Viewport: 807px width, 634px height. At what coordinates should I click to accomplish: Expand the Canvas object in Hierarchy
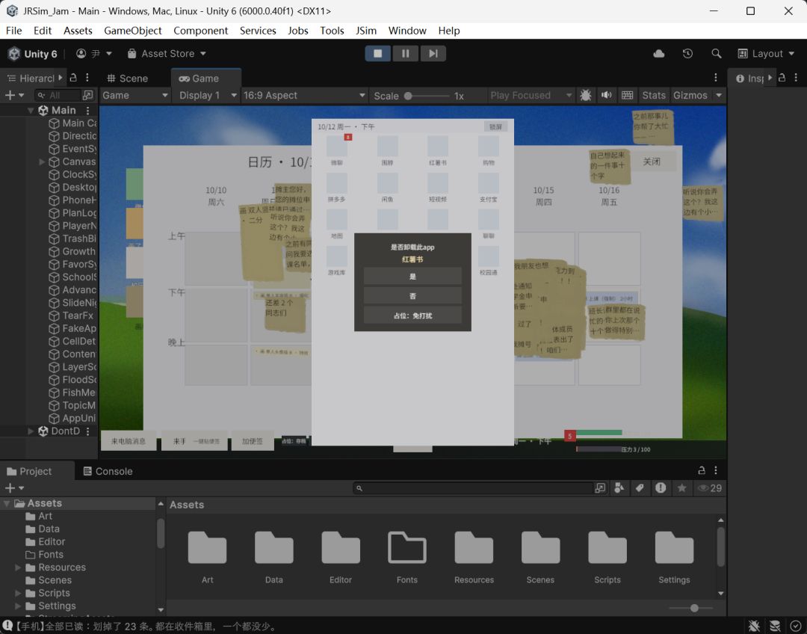(42, 161)
